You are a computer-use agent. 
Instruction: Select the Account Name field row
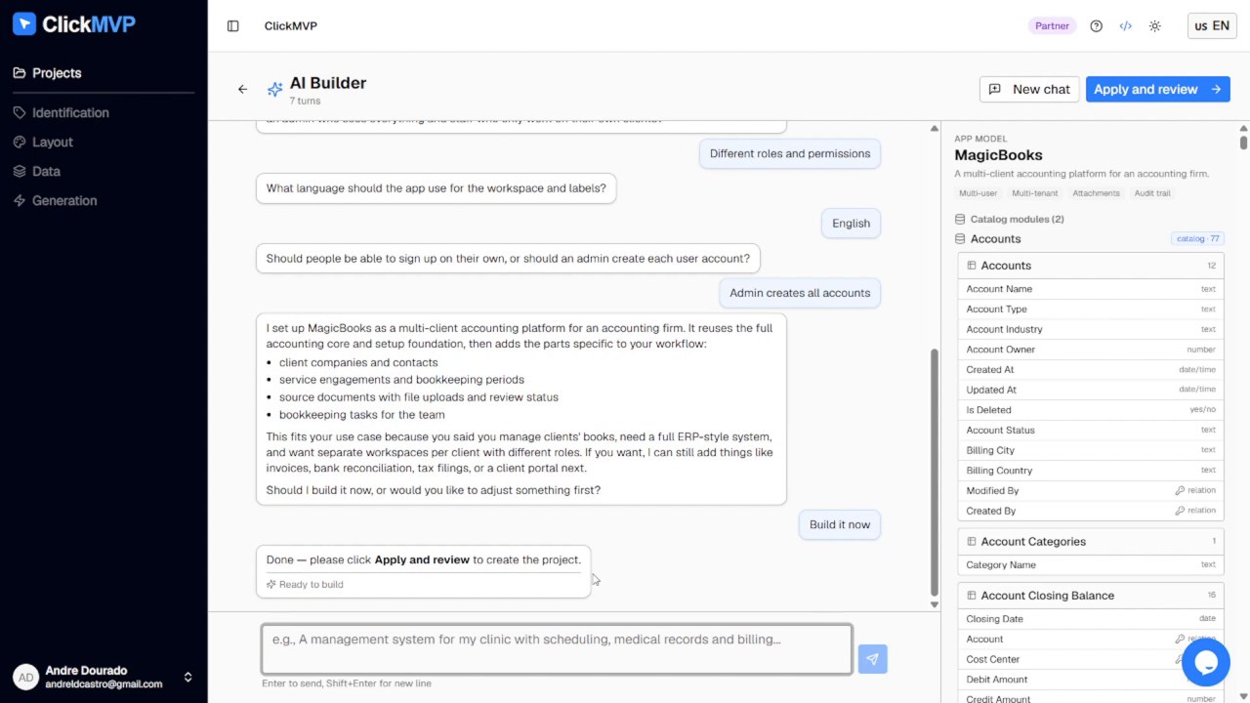[1091, 289]
